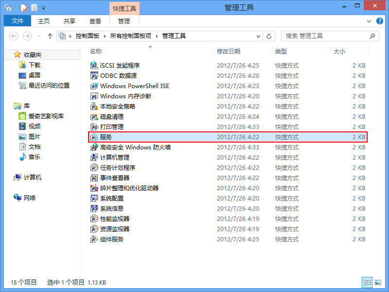This screenshot has height=292, width=389.
Task: Select the Windows 内存诊断 icon
Action: pos(94,96)
